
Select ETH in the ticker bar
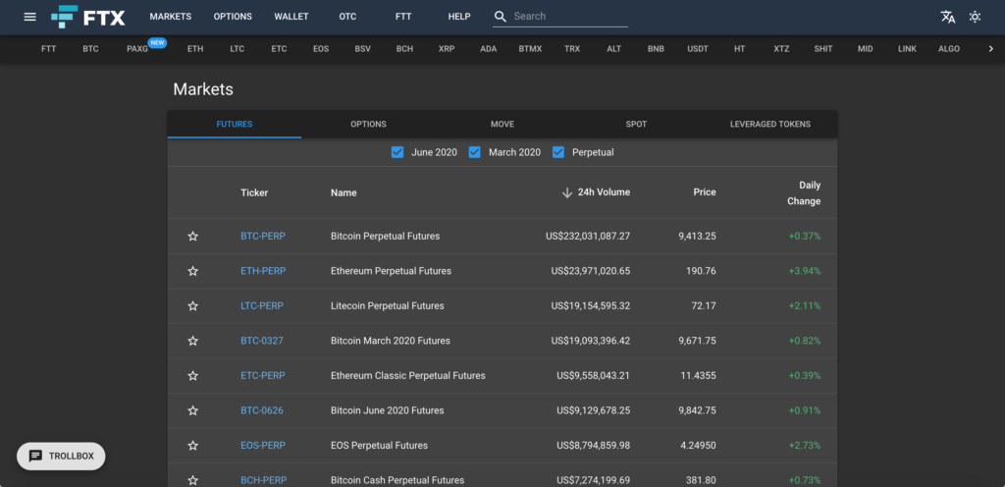[195, 49]
